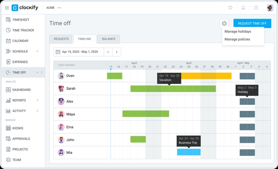This screenshot has height=169, width=278.
Task: Click the puzzle piece integrations icon
Action: click(230, 7)
